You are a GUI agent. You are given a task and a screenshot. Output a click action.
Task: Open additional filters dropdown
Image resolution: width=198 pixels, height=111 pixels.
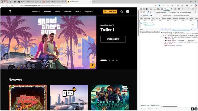pos(182,15)
